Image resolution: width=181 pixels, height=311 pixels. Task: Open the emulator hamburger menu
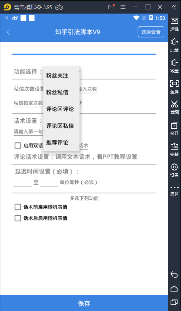(123, 7)
